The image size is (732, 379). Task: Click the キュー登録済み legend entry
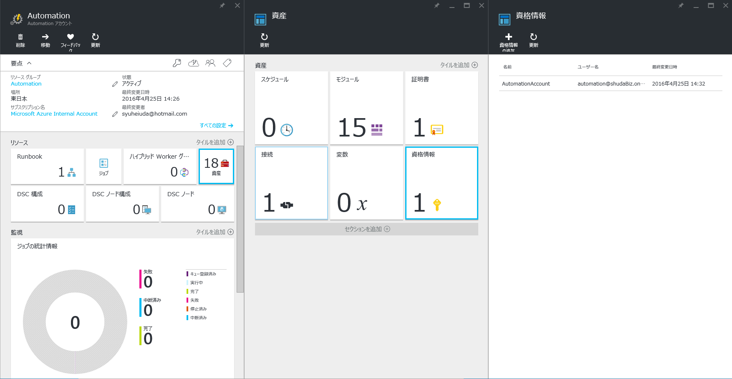[x=201, y=274]
